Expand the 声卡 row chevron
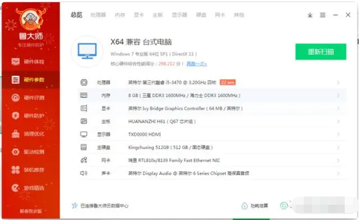359x220 pixels. [338, 174]
